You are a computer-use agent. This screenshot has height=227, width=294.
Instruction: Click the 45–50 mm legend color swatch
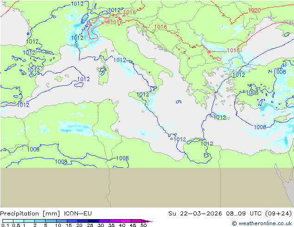coord(136,221)
